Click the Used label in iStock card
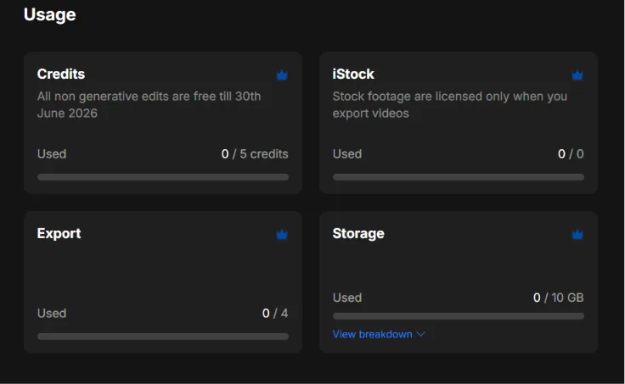This screenshot has height=384, width=625. click(x=347, y=154)
